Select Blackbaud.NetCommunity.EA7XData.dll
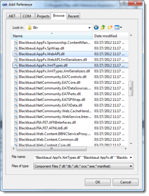The width and height of the screenshot is (149, 196). 50,105
